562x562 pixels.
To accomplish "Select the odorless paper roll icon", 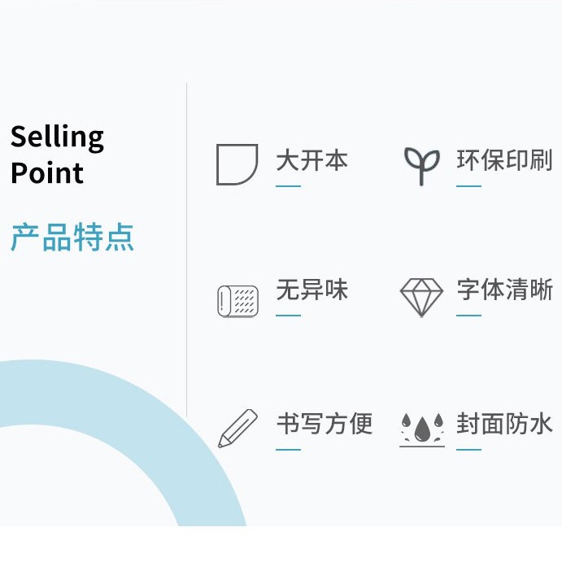I will [237, 300].
